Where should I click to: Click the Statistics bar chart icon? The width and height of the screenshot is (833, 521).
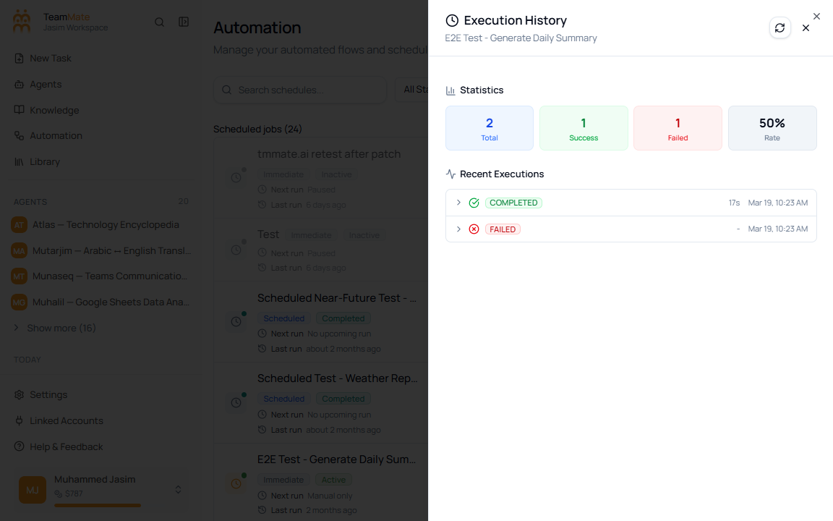tap(450, 90)
